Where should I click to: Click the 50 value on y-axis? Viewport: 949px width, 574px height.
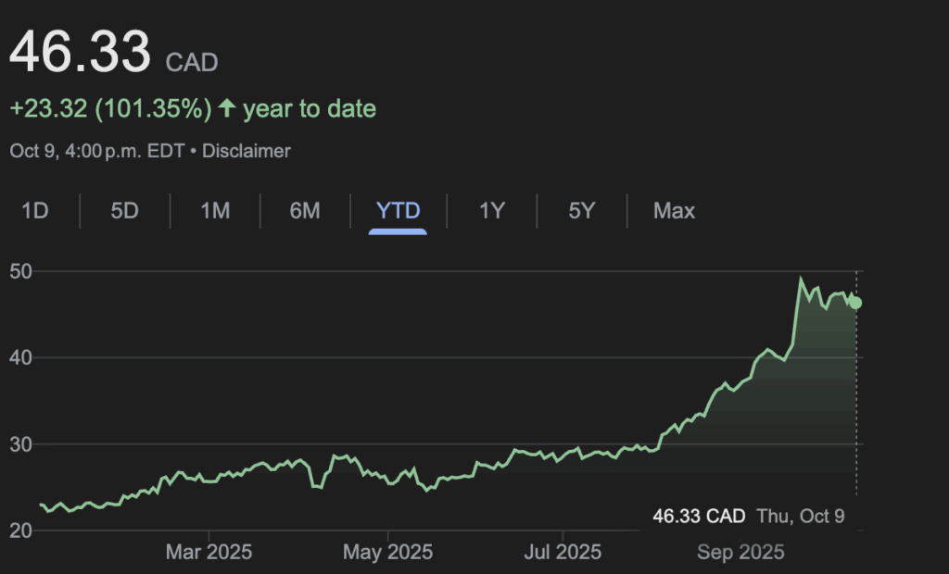pyautogui.click(x=22, y=271)
